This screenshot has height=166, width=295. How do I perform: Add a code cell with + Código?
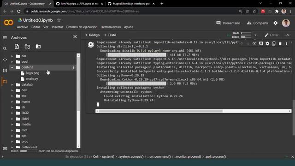(x=92, y=35)
